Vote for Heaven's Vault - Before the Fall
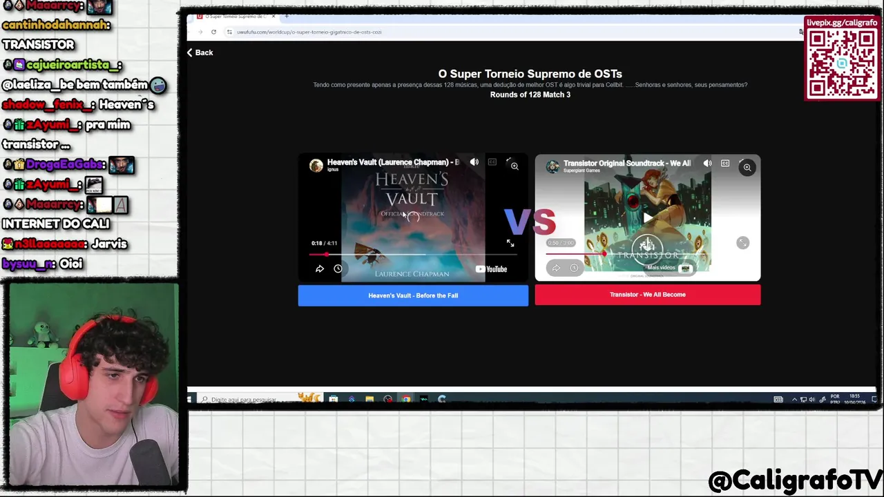 pyautogui.click(x=413, y=295)
